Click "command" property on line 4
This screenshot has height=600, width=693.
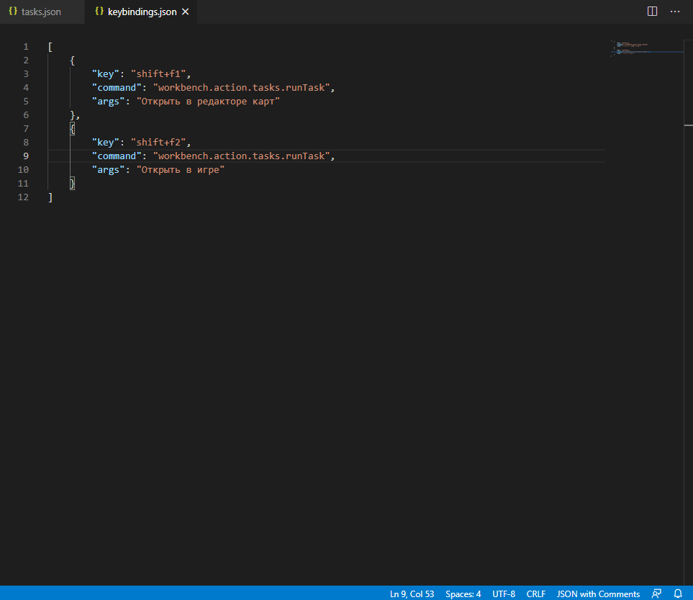pos(117,88)
